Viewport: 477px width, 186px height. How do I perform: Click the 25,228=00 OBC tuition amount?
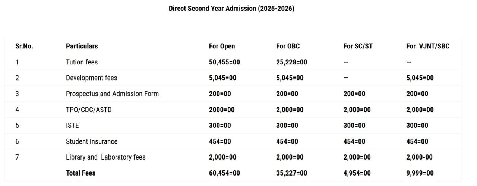291,62
